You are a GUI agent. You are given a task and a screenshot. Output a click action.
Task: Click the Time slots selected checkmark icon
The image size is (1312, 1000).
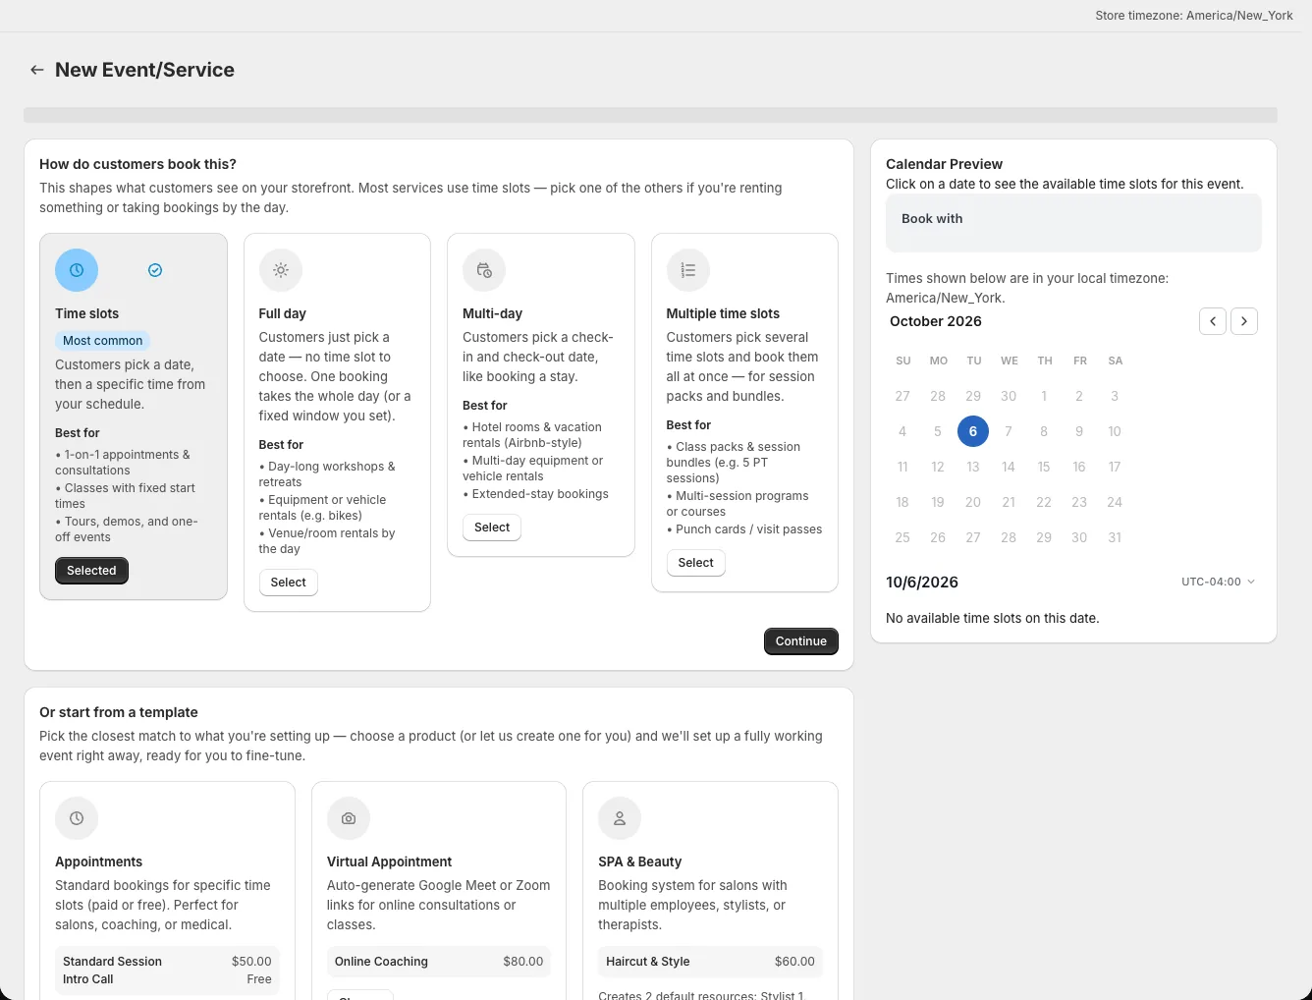pyautogui.click(x=155, y=270)
